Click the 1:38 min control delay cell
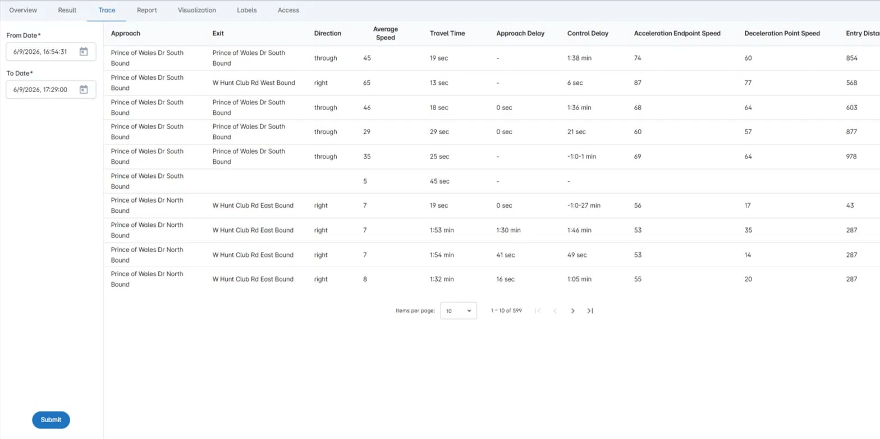 pos(579,58)
